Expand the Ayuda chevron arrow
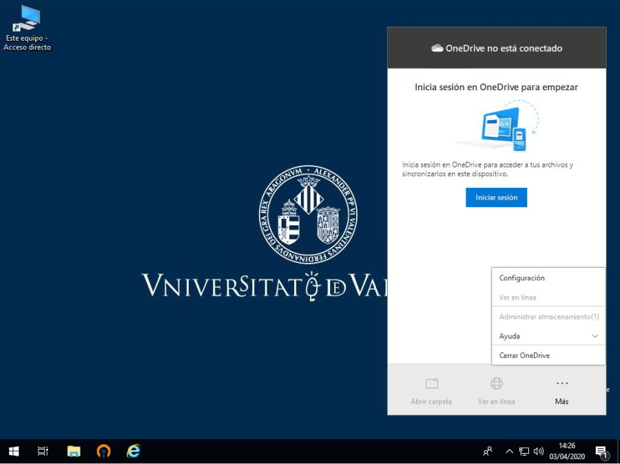This screenshot has height=464, width=620. [595, 337]
